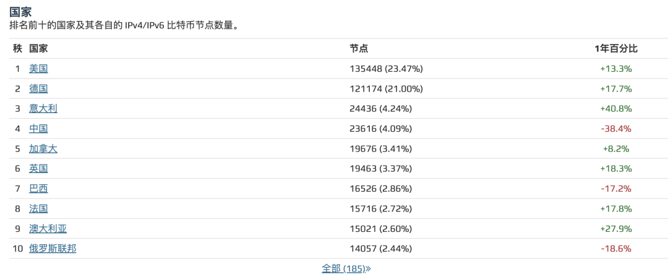Screen dimensions: 668x280
Task: Select the +40.8% yearly change value
Action: (615, 109)
